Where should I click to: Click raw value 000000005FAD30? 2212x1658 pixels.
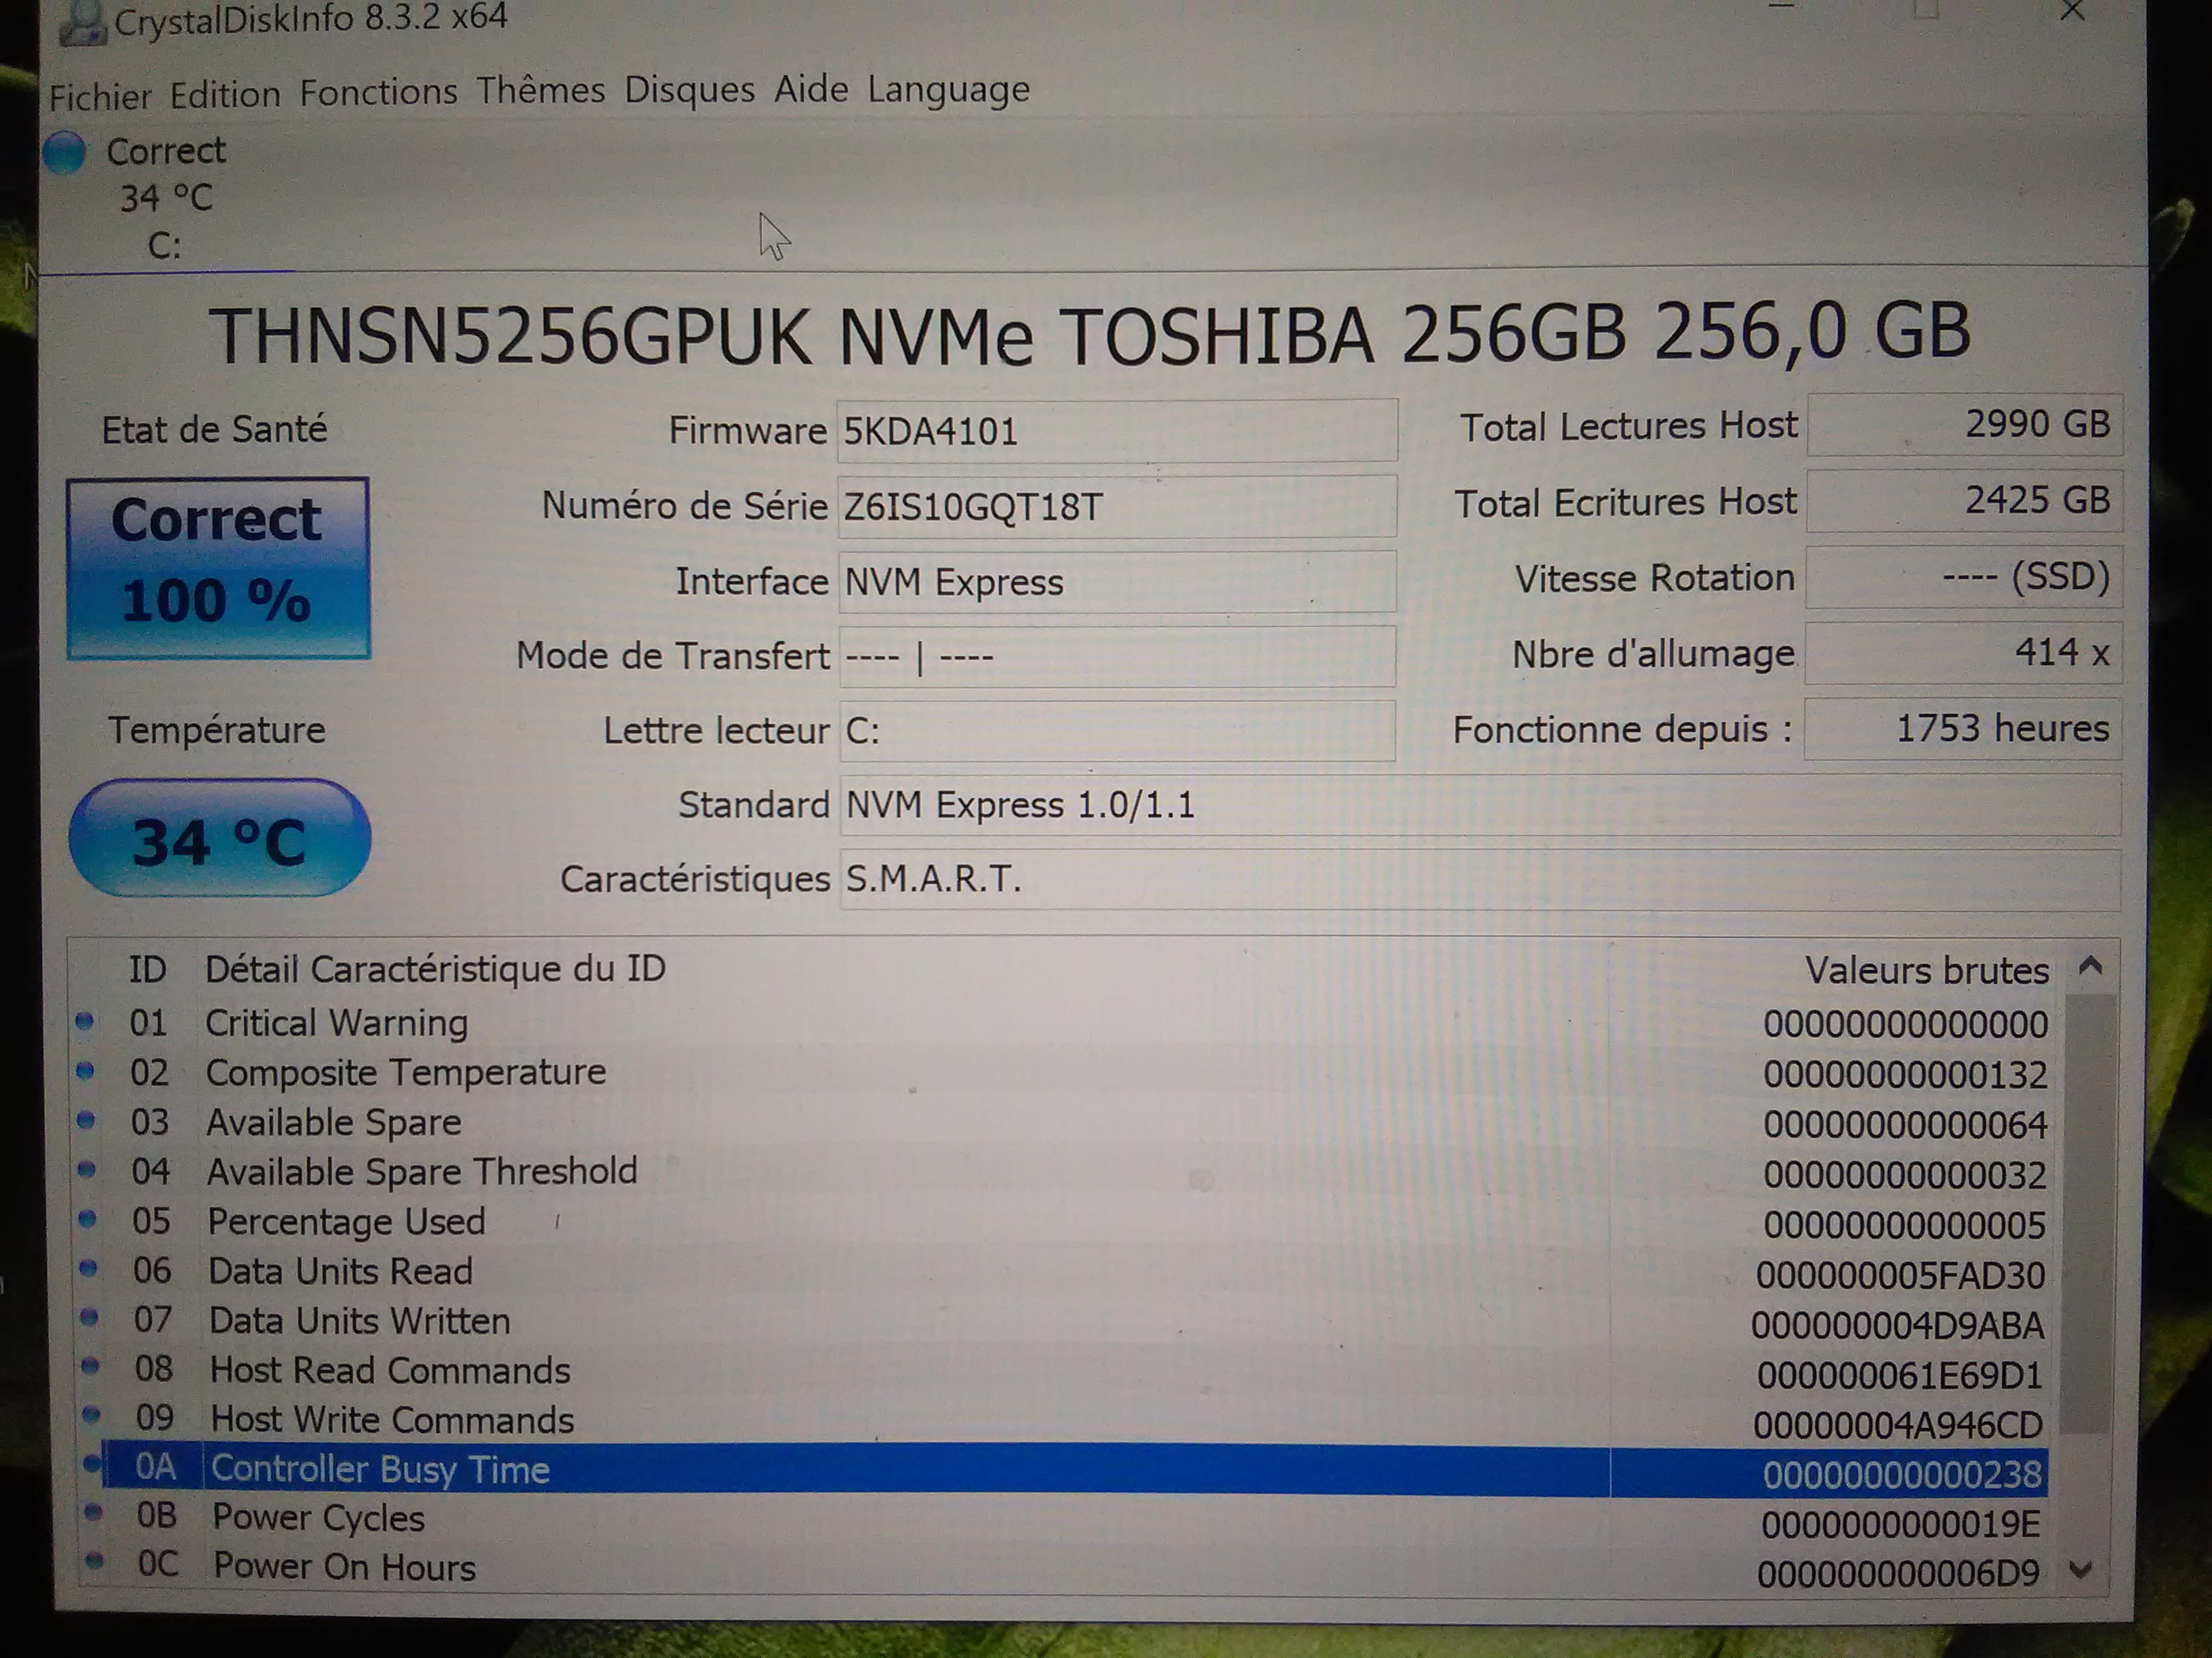pos(1900,1276)
